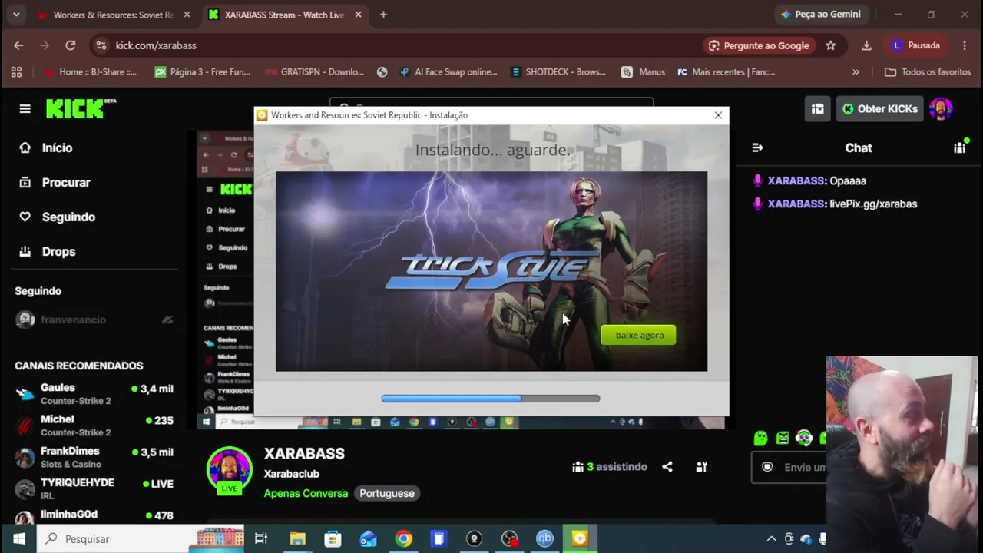Click the Portuguese language tag
Screen dimensions: 983x553
(387, 493)
